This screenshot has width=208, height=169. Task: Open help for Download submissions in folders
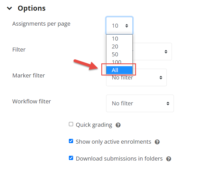pos(168,159)
